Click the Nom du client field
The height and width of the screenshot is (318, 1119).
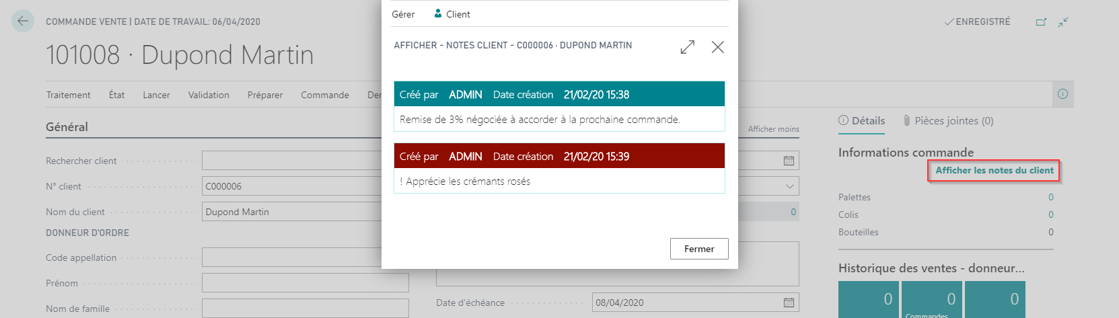click(x=291, y=212)
